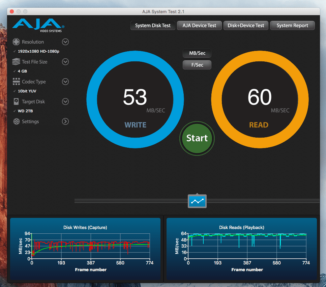Switch to System Disk Test tab
This screenshot has height=287, width=326.
click(x=153, y=26)
